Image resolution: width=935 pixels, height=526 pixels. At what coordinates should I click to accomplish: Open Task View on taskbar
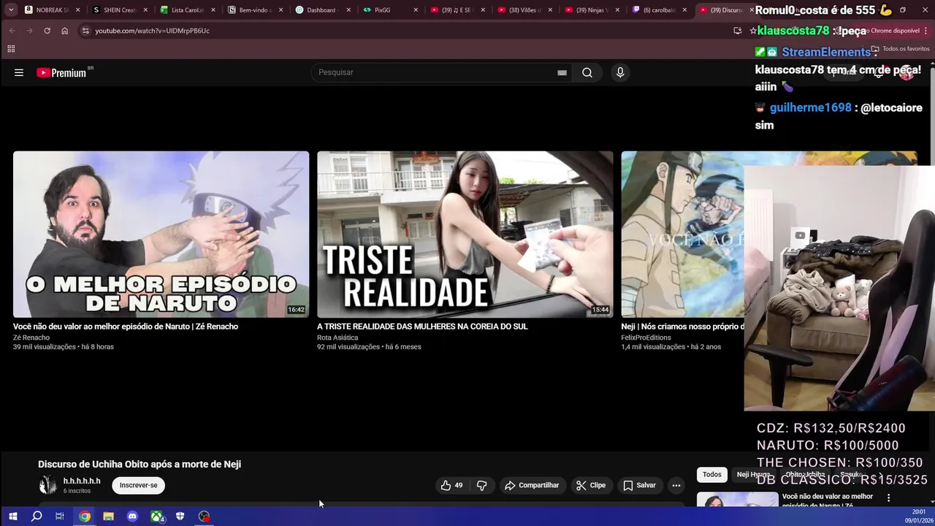(60, 517)
